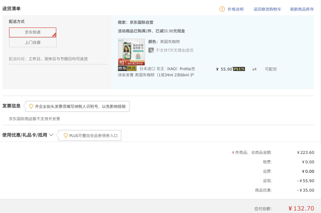Click 刷新商品库存 to refresh stock

[x=302, y=9]
